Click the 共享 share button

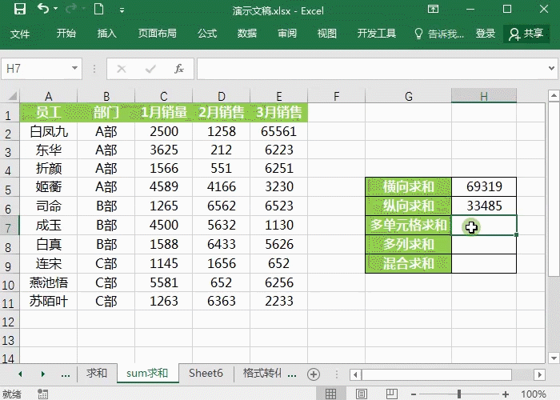526,34
